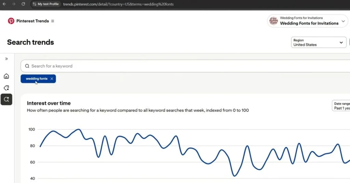Image resolution: width=350 pixels, height=183 pixels.
Task: Go forward in browser history
Action: (14, 4)
